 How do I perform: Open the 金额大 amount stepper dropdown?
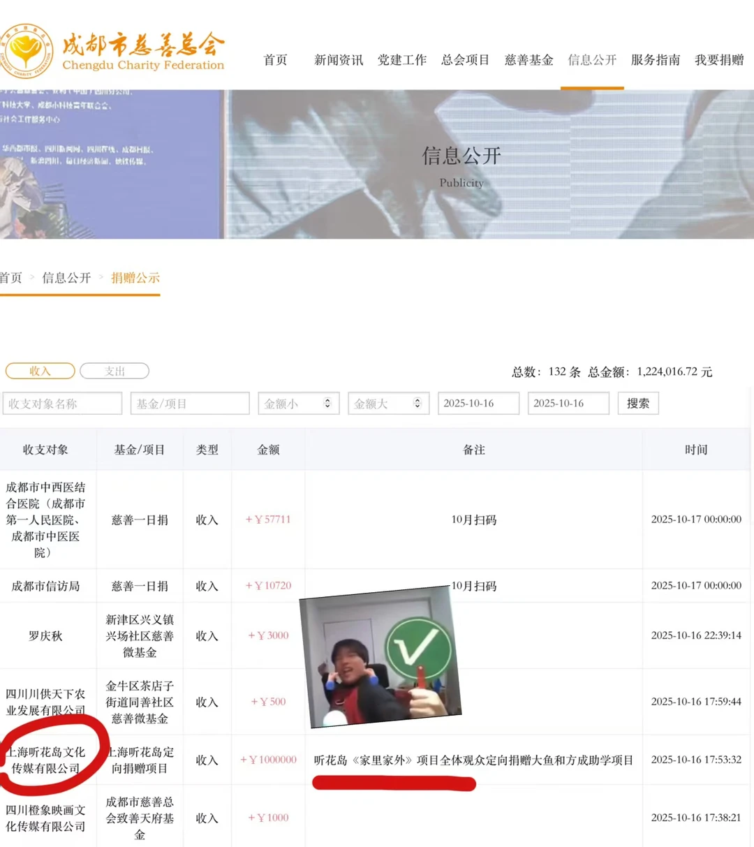click(x=388, y=403)
